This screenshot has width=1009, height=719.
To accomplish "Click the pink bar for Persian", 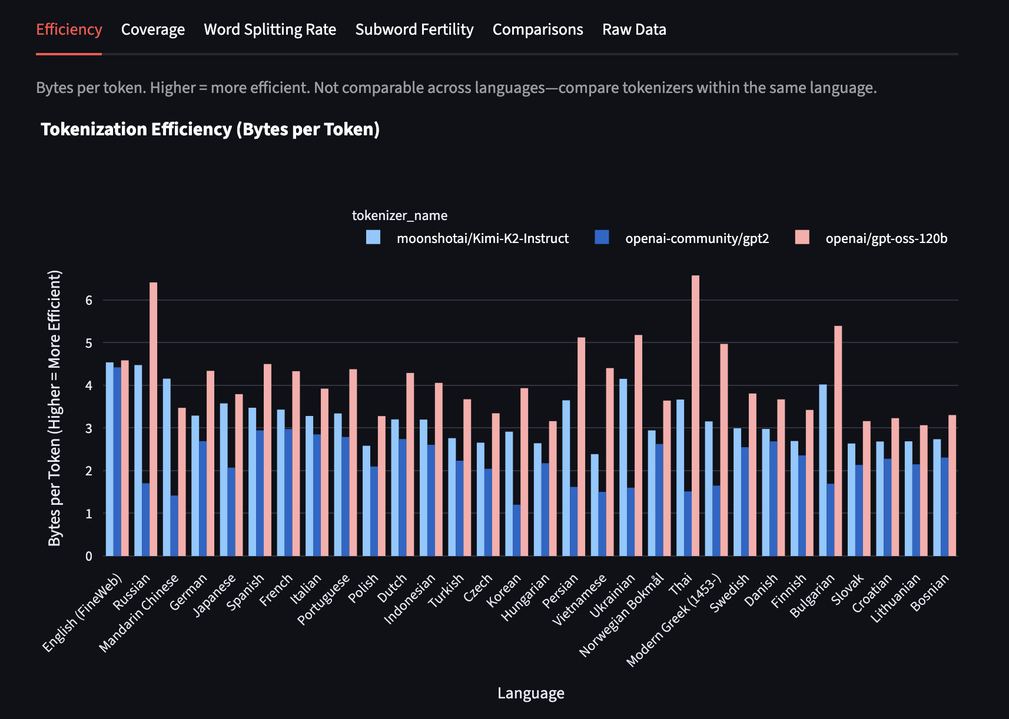I will click(x=581, y=447).
